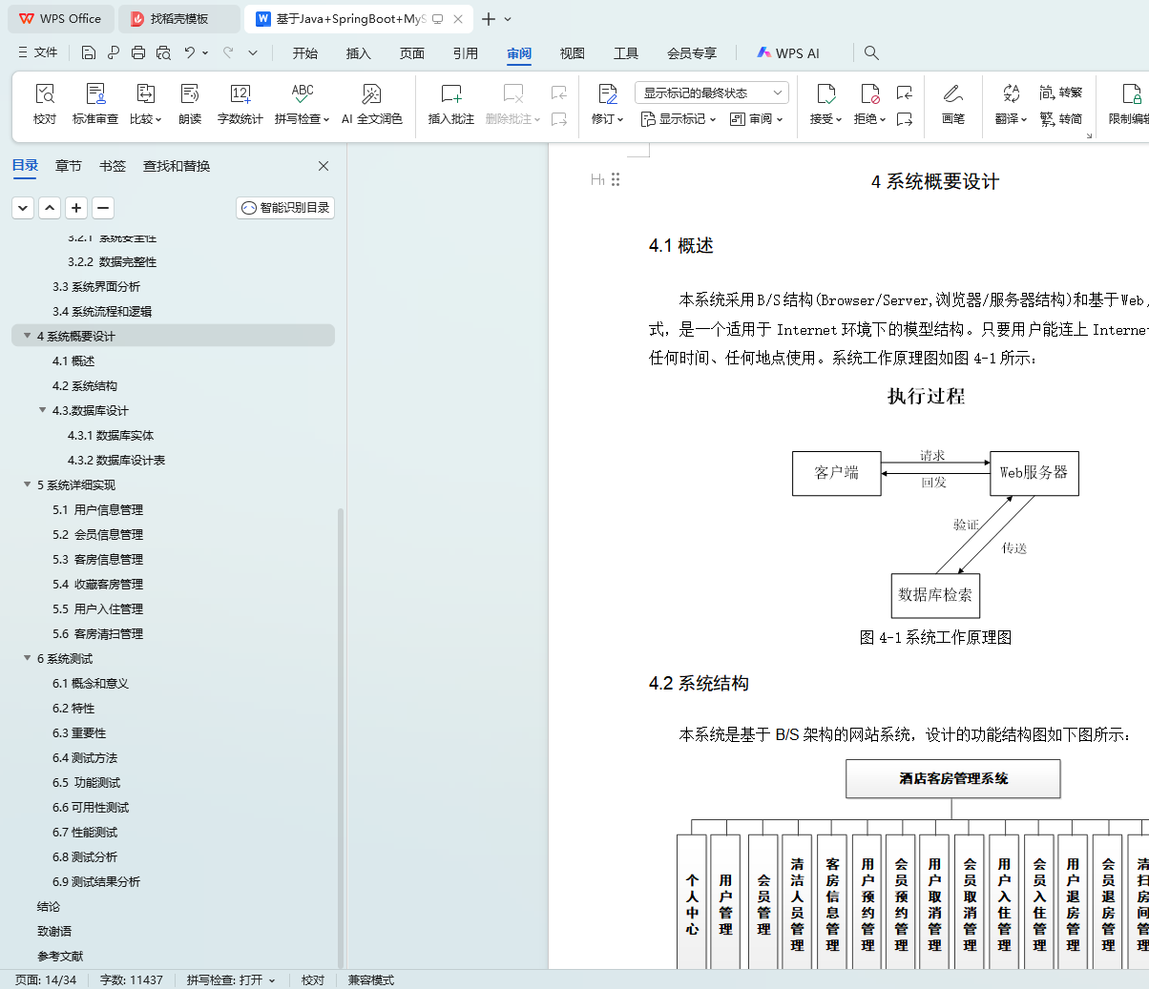Click 转简 convert to simplified
This screenshot has width=1149, height=989.
point(1061,119)
